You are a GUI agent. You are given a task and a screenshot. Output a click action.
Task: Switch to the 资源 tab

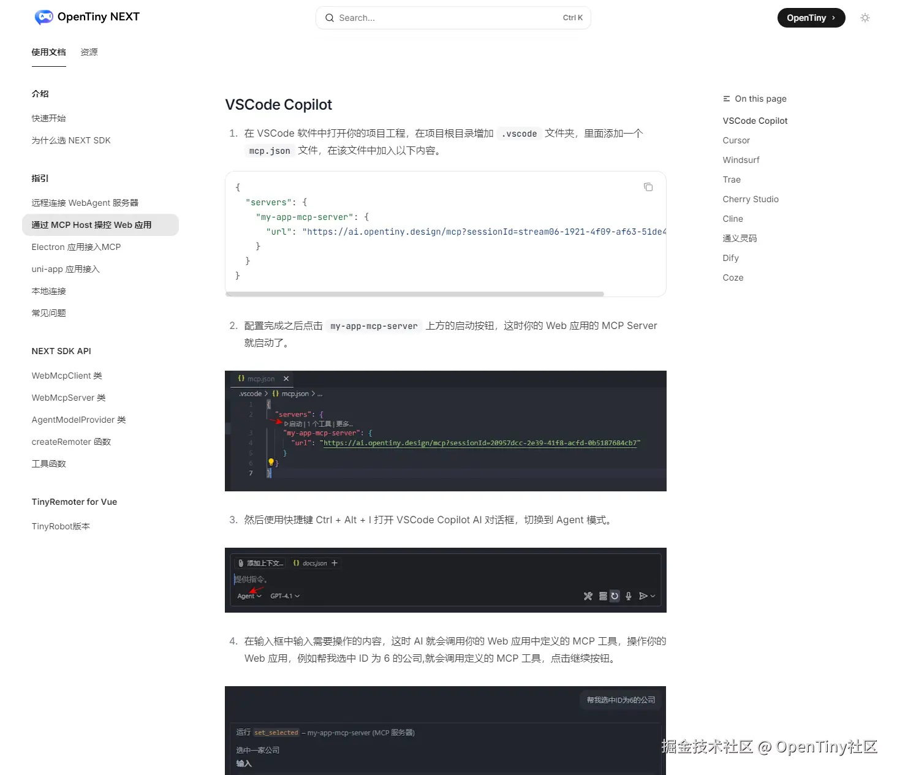pos(89,52)
